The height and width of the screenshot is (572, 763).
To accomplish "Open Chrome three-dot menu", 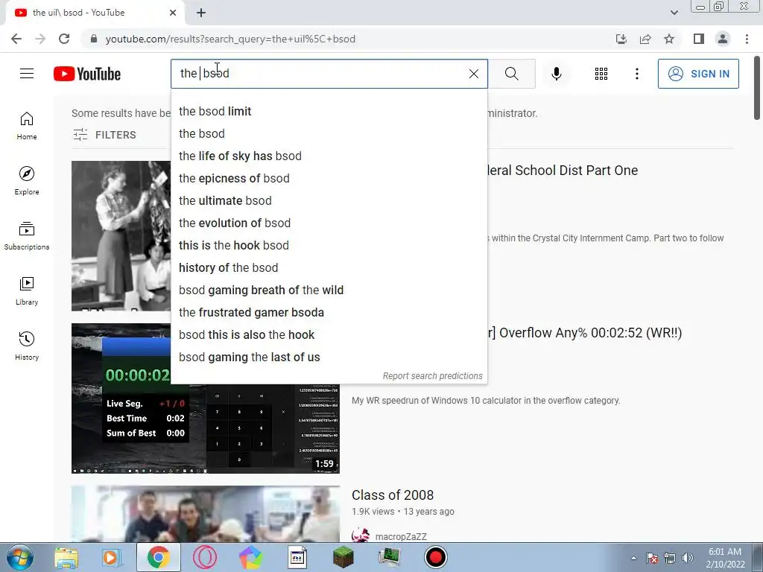I will [x=747, y=39].
